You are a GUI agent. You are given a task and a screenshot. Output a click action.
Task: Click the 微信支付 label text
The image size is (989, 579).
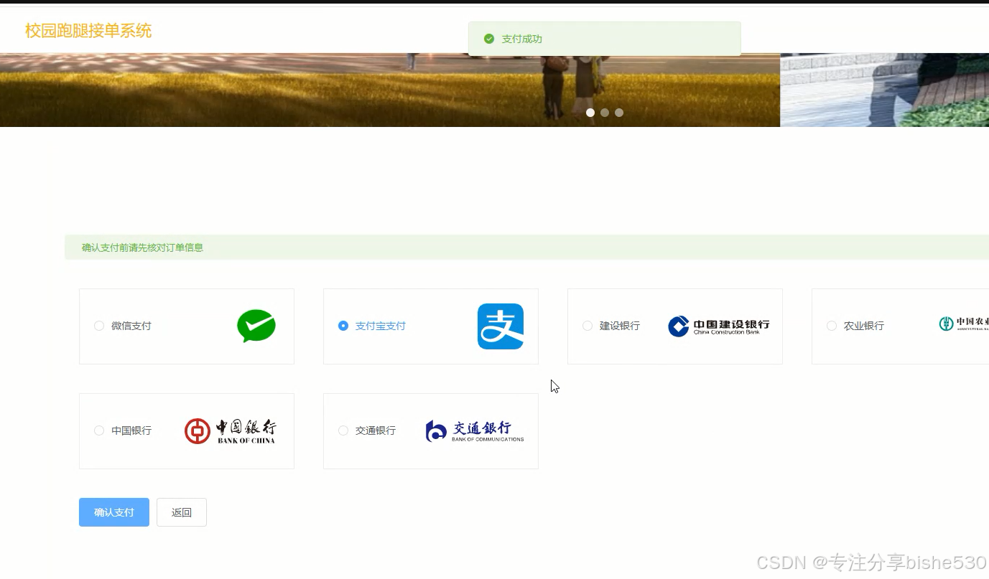pyautogui.click(x=131, y=326)
